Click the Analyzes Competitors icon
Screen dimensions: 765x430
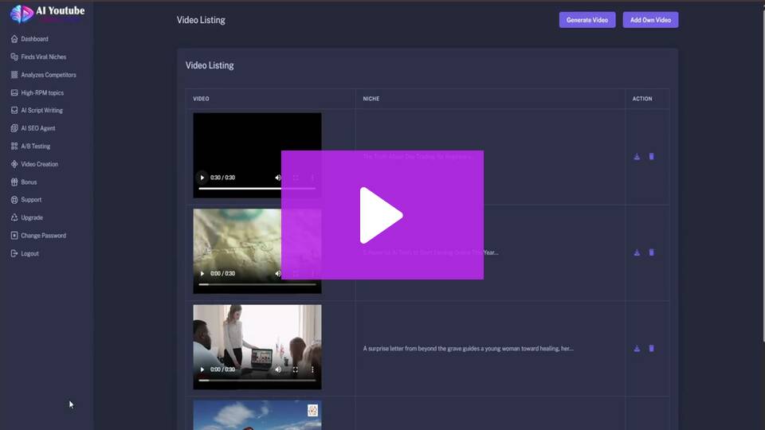pos(14,75)
